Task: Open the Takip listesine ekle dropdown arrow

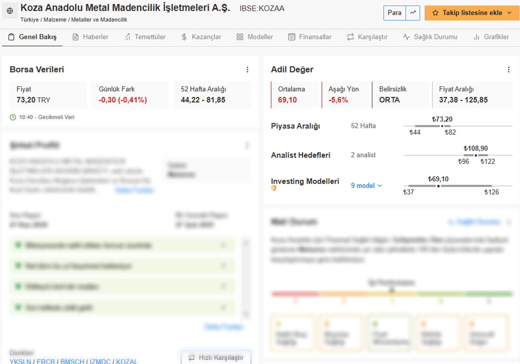Action: coord(509,13)
